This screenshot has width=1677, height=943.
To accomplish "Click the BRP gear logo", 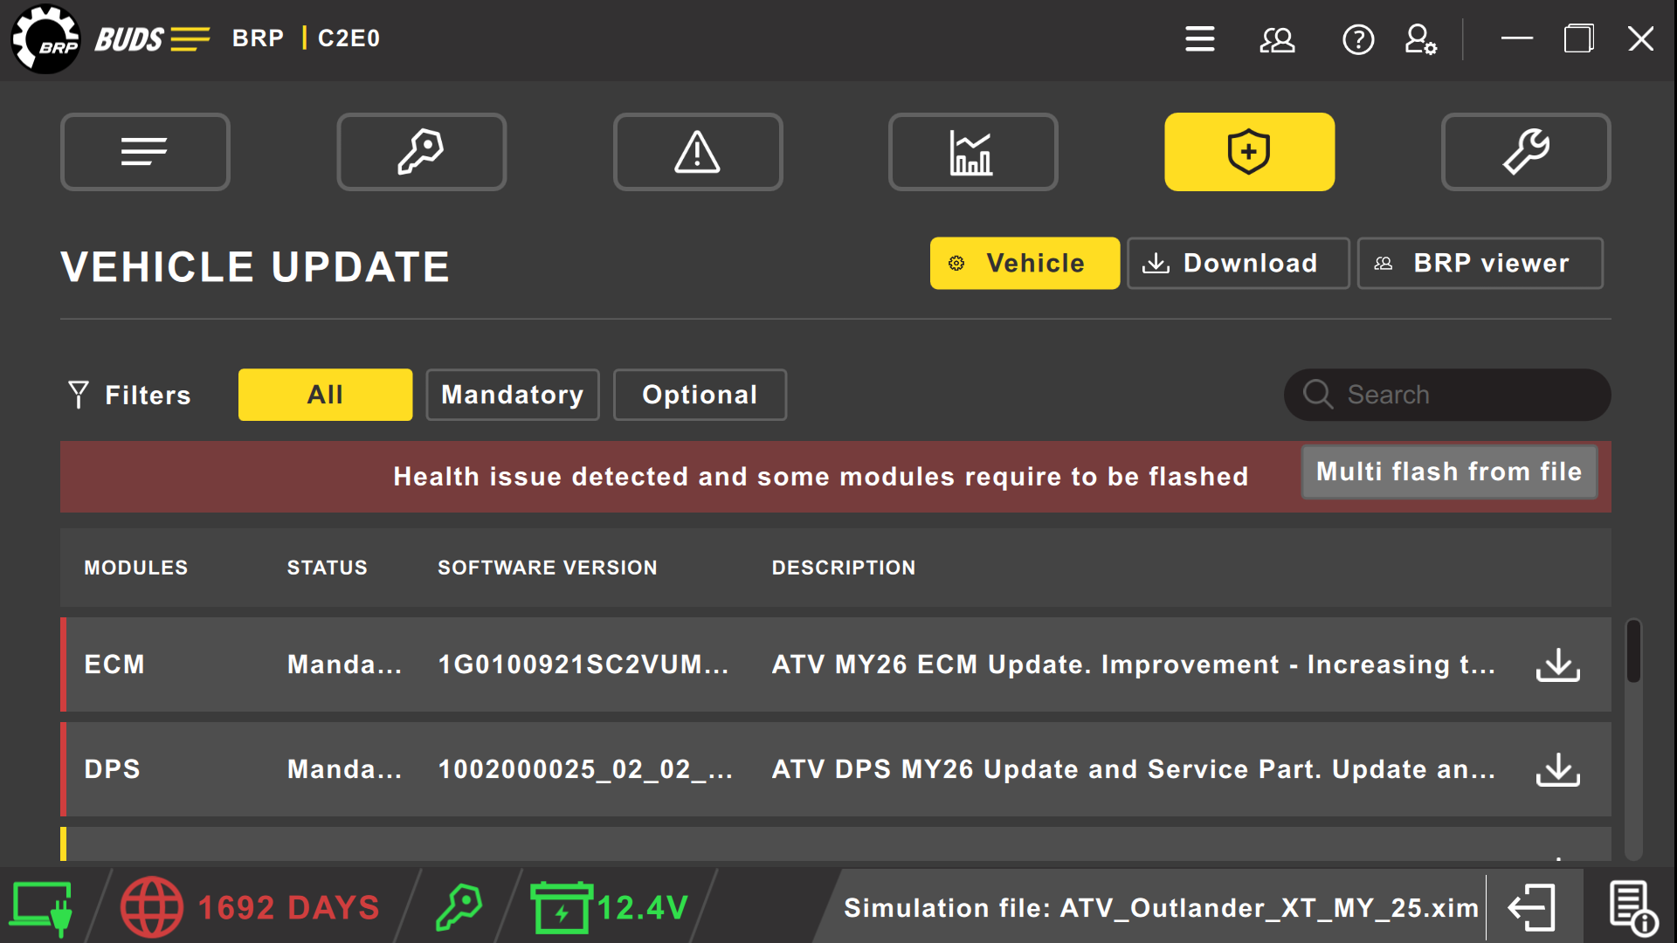I will (45, 39).
